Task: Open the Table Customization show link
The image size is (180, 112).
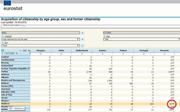Action: coord(23,25)
